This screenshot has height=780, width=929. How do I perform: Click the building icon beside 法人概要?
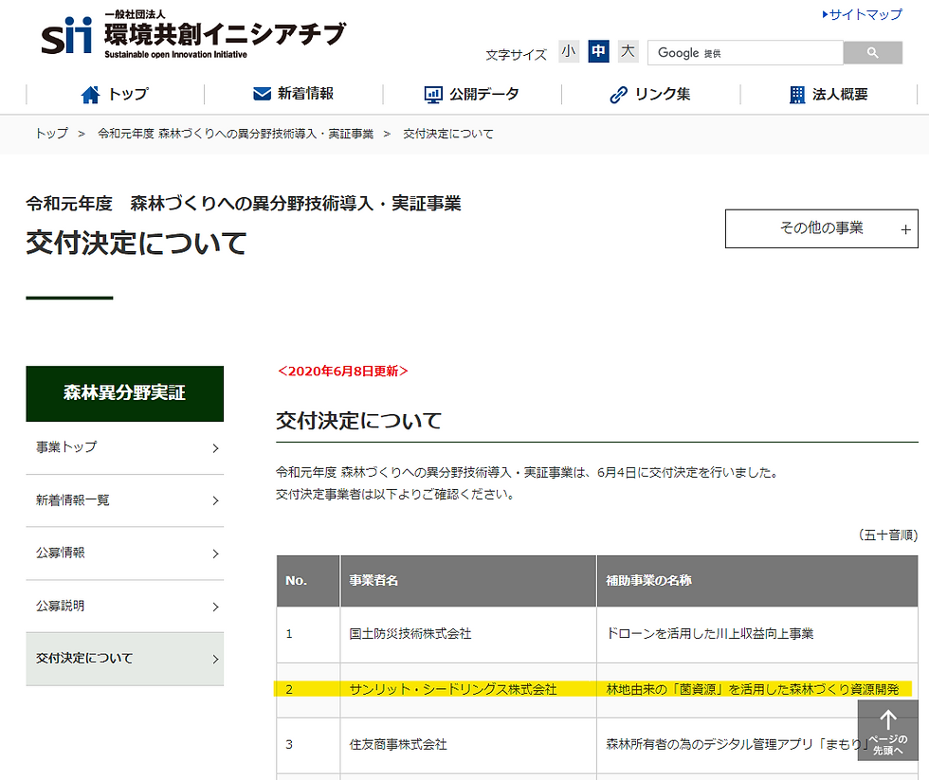797,95
